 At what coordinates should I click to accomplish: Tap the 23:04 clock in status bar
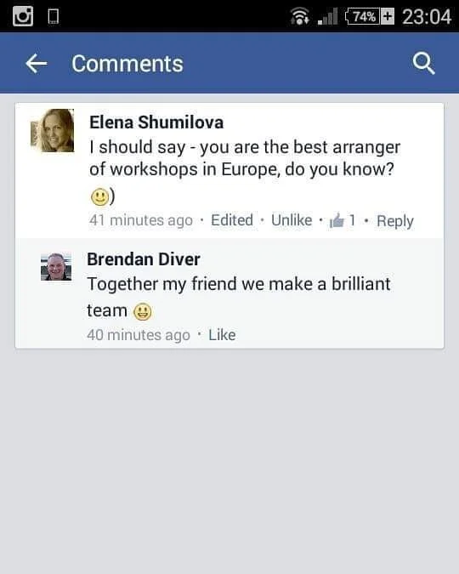coord(427,17)
